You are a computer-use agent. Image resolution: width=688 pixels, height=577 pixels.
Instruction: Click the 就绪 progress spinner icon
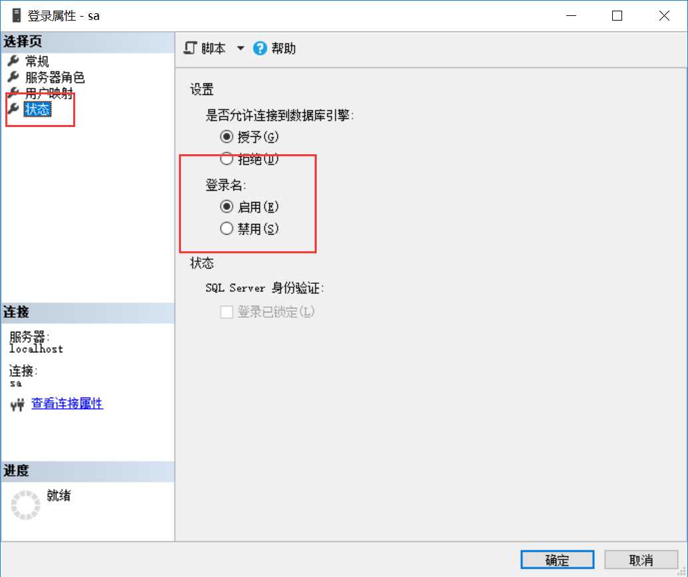point(25,505)
